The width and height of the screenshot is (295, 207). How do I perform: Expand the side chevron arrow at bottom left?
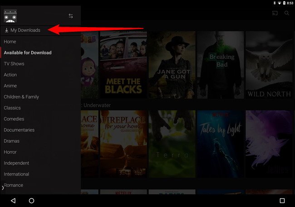3,188
